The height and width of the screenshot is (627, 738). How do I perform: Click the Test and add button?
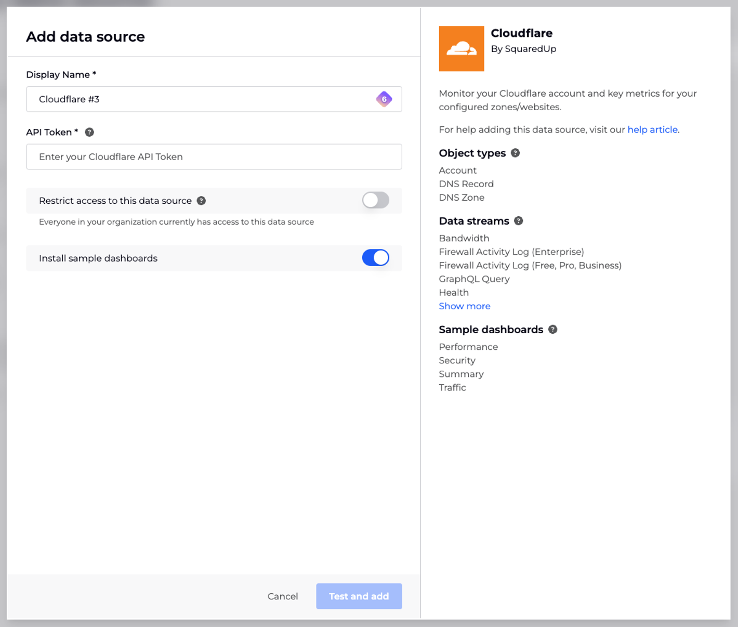click(x=359, y=596)
